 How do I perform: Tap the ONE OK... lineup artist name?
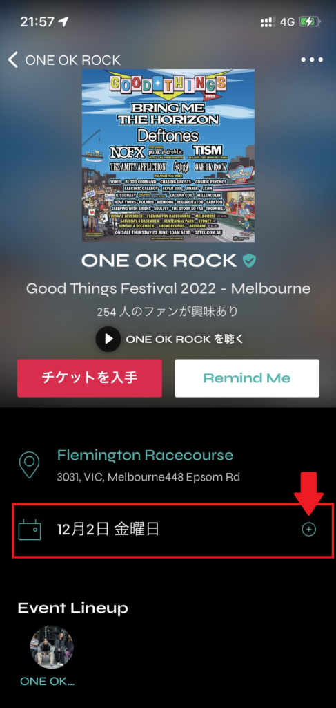[x=48, y=681]
